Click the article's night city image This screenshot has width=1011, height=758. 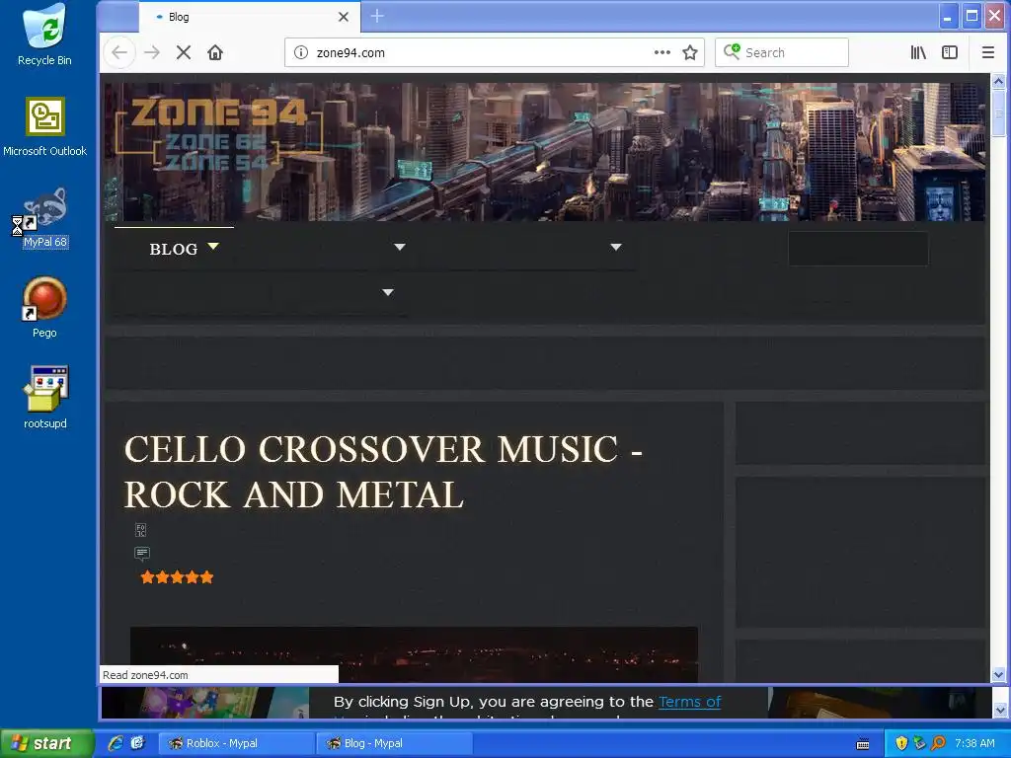(x=414, y=654)
